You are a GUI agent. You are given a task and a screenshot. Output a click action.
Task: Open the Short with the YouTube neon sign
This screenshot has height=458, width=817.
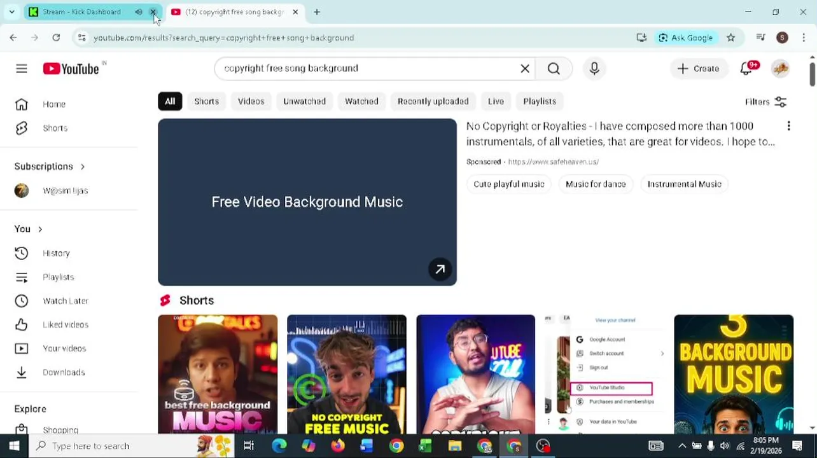coord(476,374)
